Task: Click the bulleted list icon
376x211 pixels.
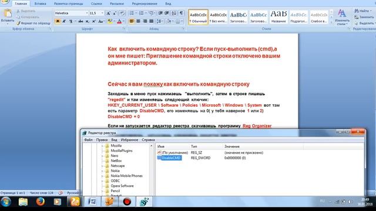Action: click(x=132, y=13)
